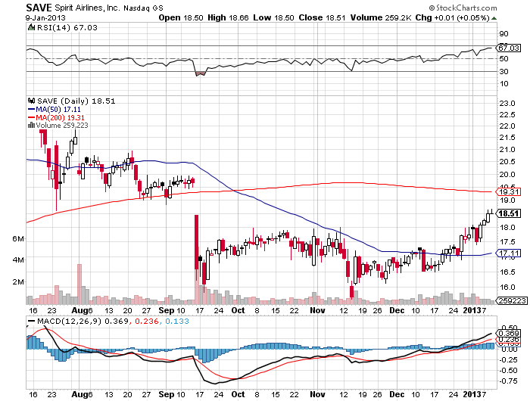The image size is (530, 401).
Task: Click the 2013 marker on the MACD date axis
Action: coord(472,394)
